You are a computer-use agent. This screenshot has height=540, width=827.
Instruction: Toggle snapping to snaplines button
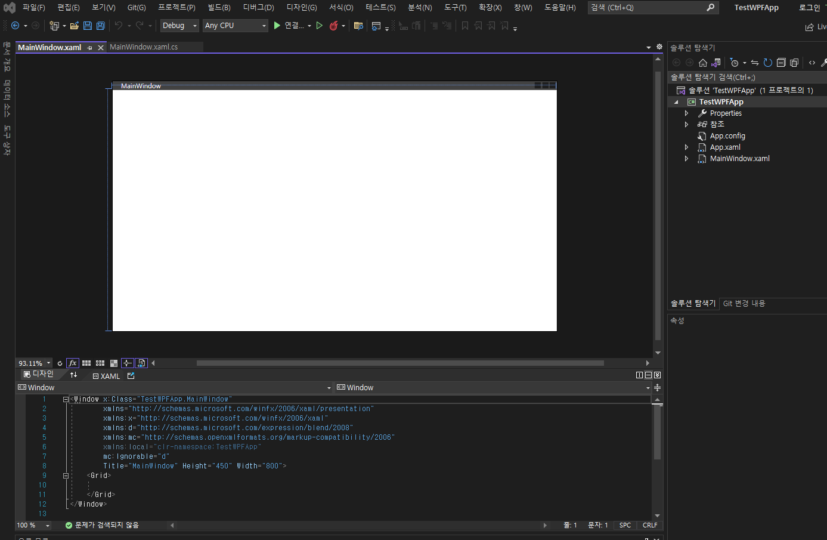[x=128, y=363]
